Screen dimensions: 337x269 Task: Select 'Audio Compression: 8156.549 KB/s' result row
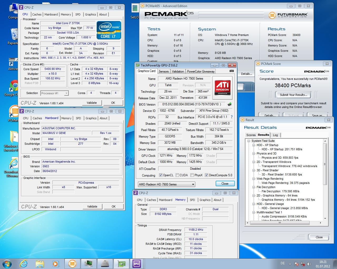[284, 216]
